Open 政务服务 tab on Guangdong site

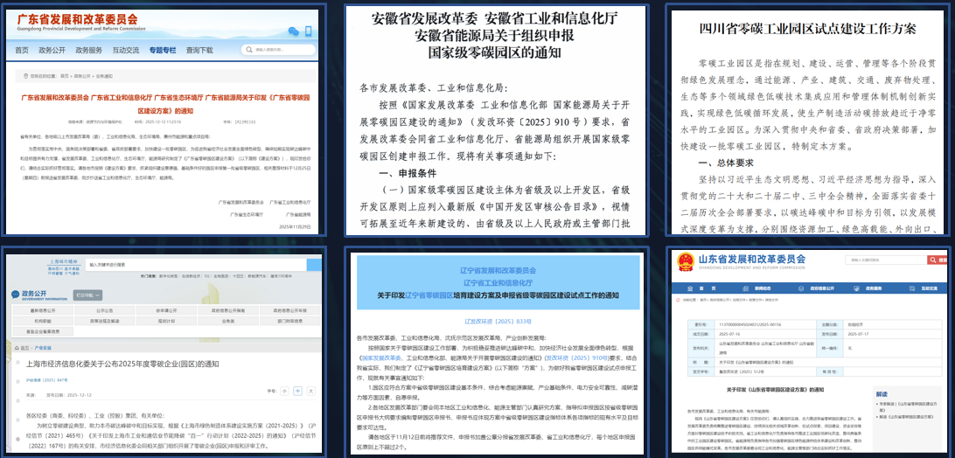88,50
